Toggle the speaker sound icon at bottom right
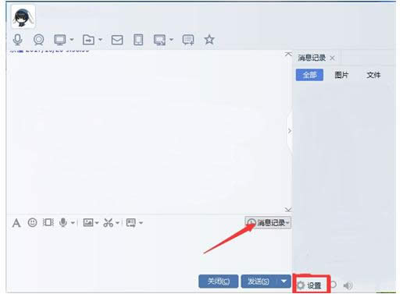This screenshot has height=294, width=403. [348, 285]
